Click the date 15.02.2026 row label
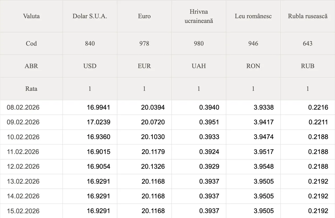Screen dimensions: 335x218 [x=23, y=211]
